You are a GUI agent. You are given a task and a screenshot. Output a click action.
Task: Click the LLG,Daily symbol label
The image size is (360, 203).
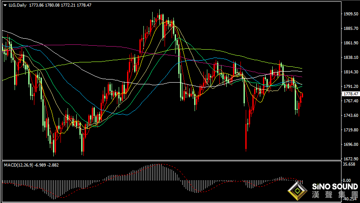tap(18, 5)
